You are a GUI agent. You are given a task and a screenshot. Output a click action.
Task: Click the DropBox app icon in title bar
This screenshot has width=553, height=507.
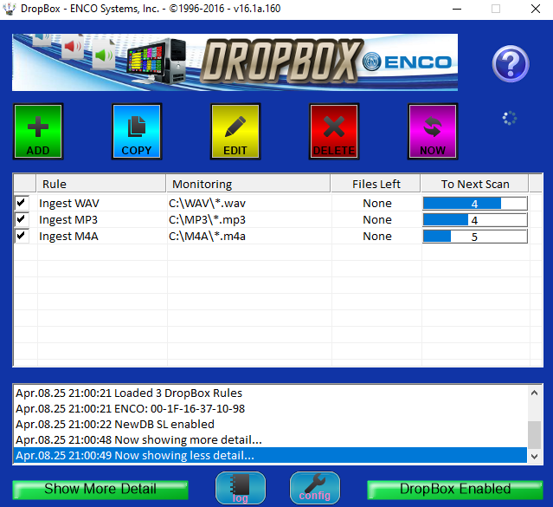(x=10, y=9)
